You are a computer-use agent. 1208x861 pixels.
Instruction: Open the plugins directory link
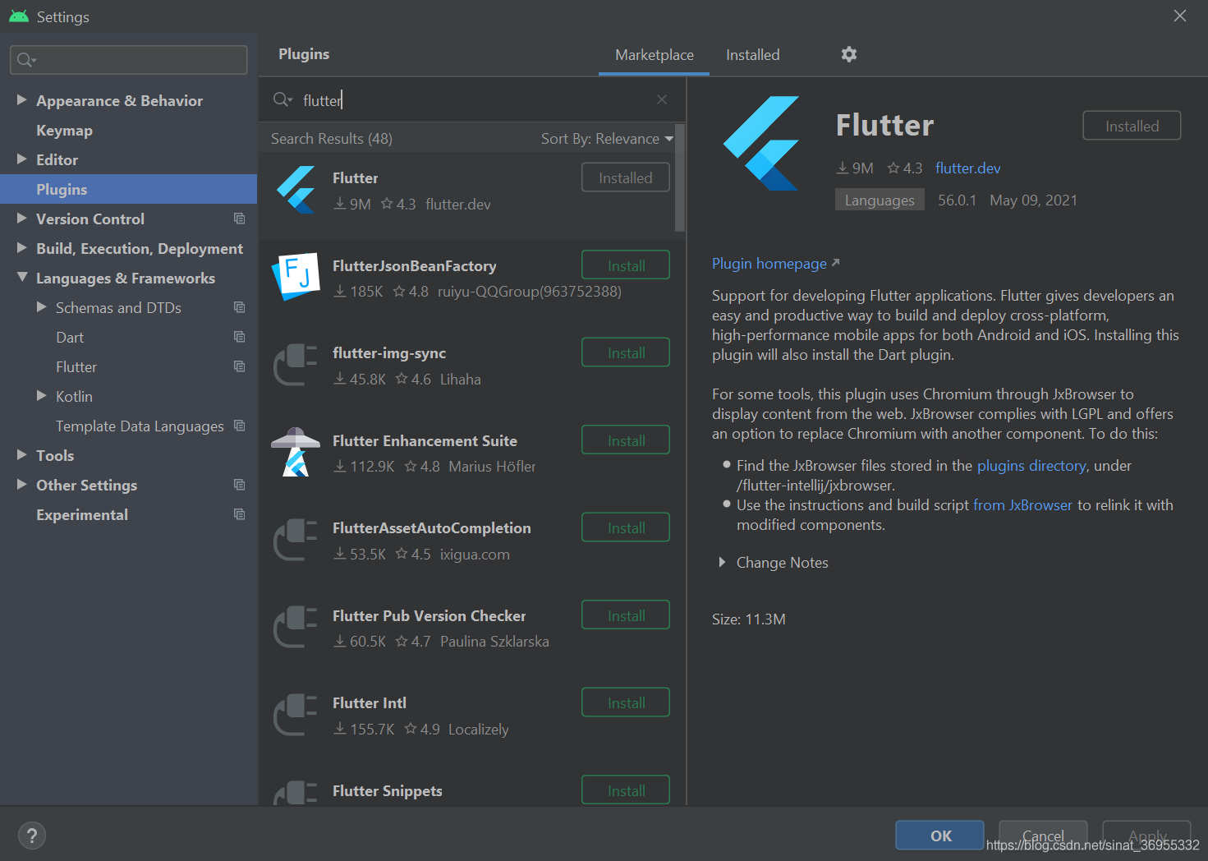[x=1031, y=465]
